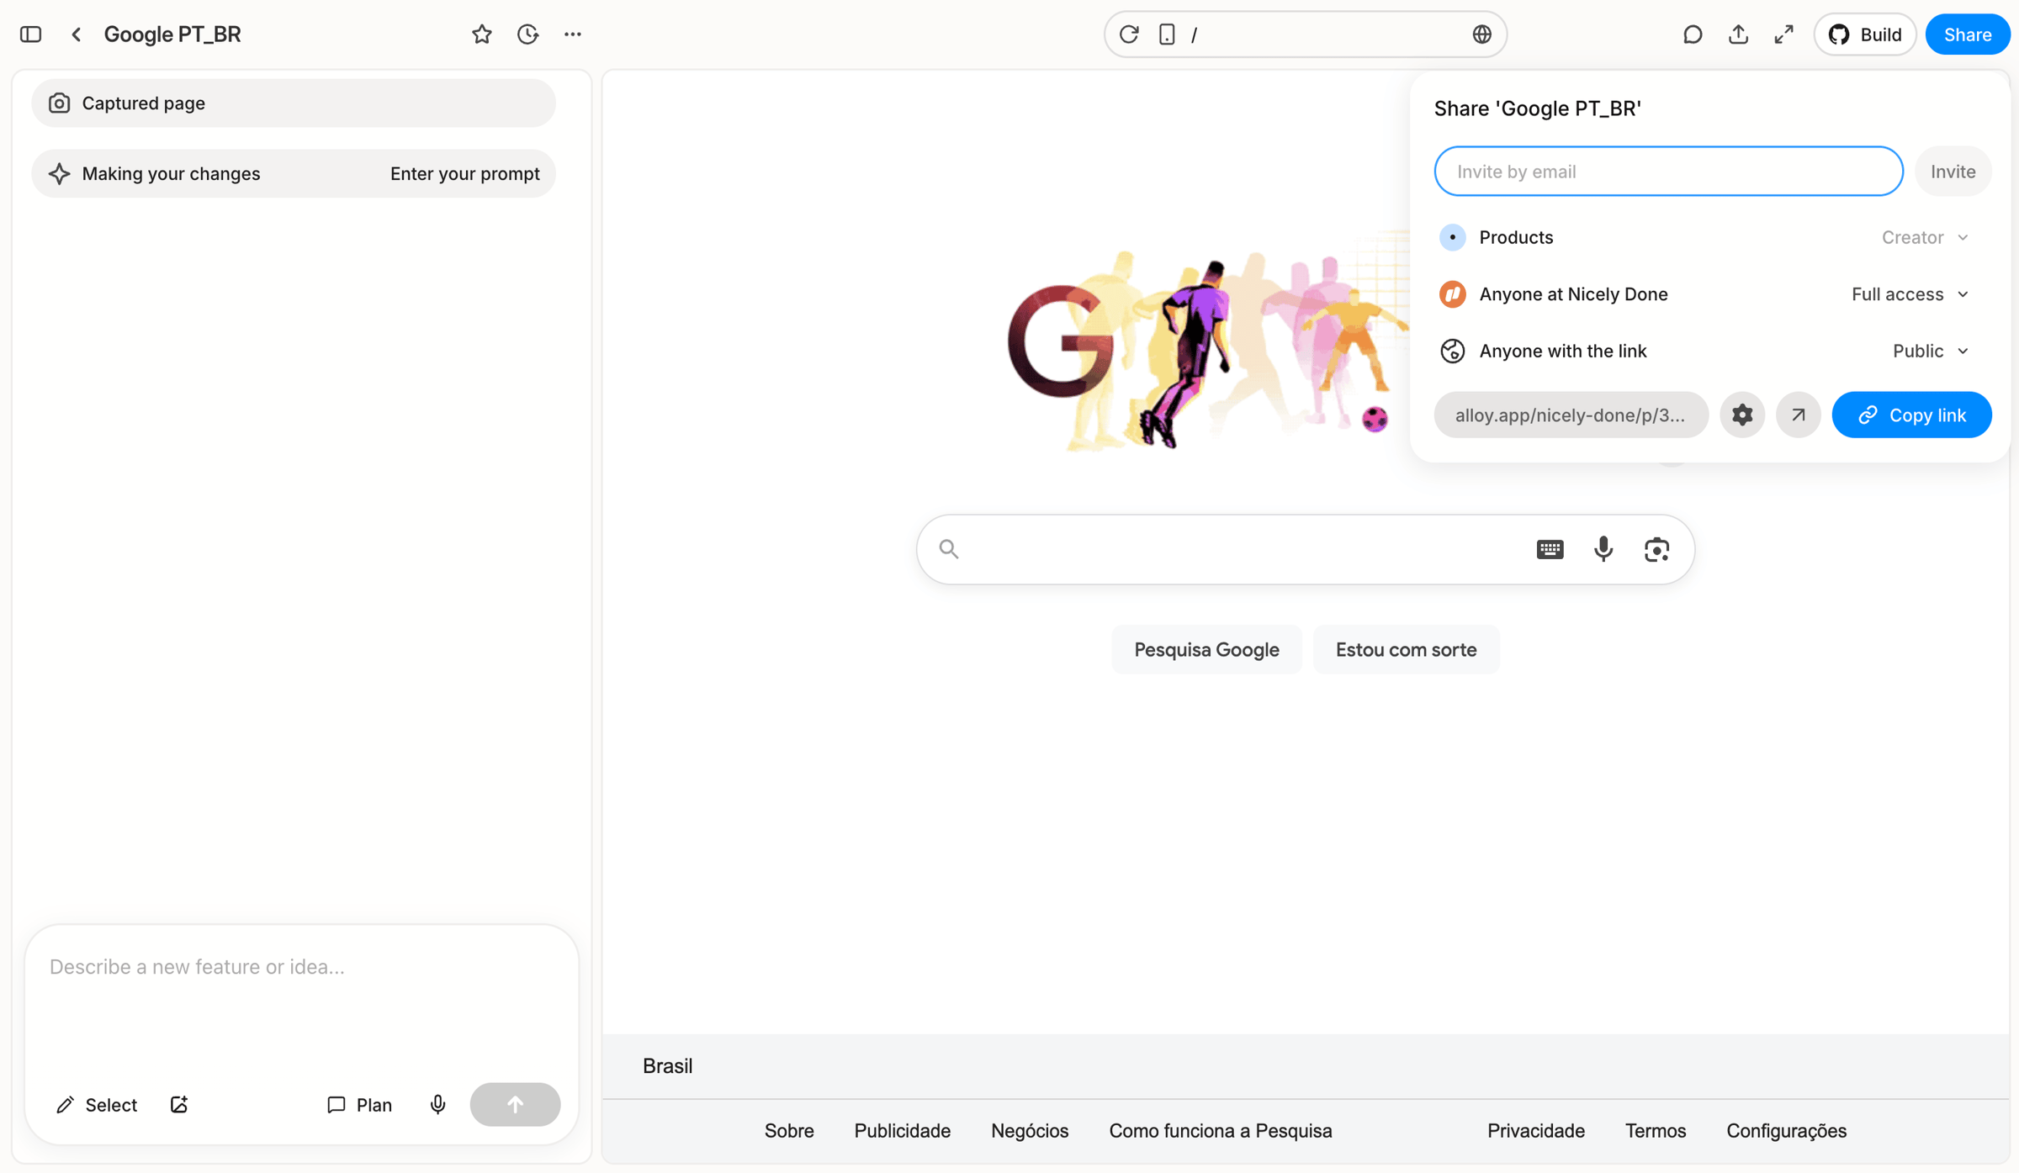
Task: Click the attach image icon in prompt box
Action: (x=179, y=1104)
